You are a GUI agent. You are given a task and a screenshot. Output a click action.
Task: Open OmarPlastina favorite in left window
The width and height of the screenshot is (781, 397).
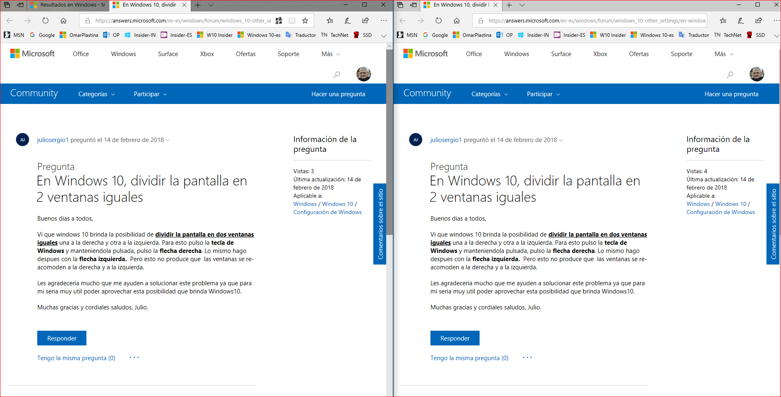click(x=79, y=35)
